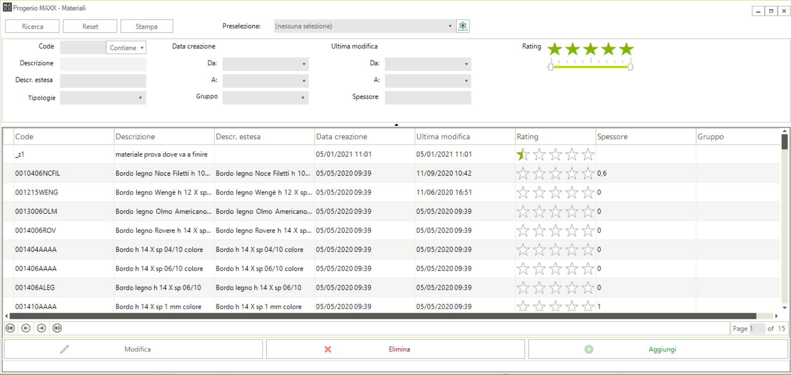Click right handle of rating range slider
The image size is (791, 375).
(631, 67)
